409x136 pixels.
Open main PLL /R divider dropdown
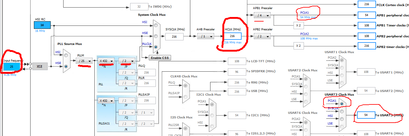tap(127, 83)
